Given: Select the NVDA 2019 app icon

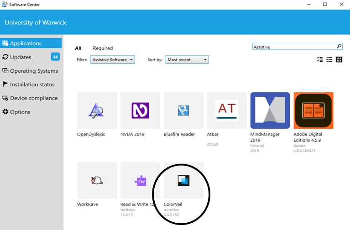Looking at the screenshot, I should click(x=140, y=110).
